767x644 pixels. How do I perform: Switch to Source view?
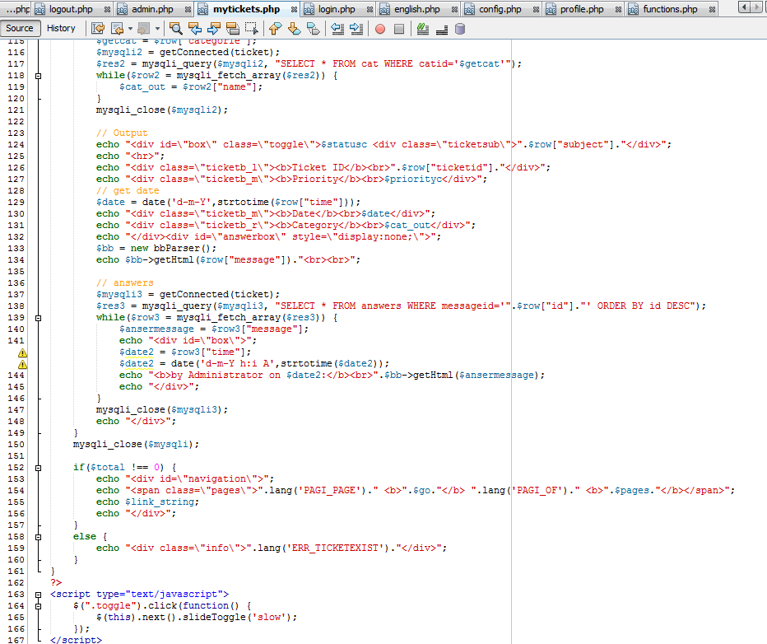click(20, 28)
